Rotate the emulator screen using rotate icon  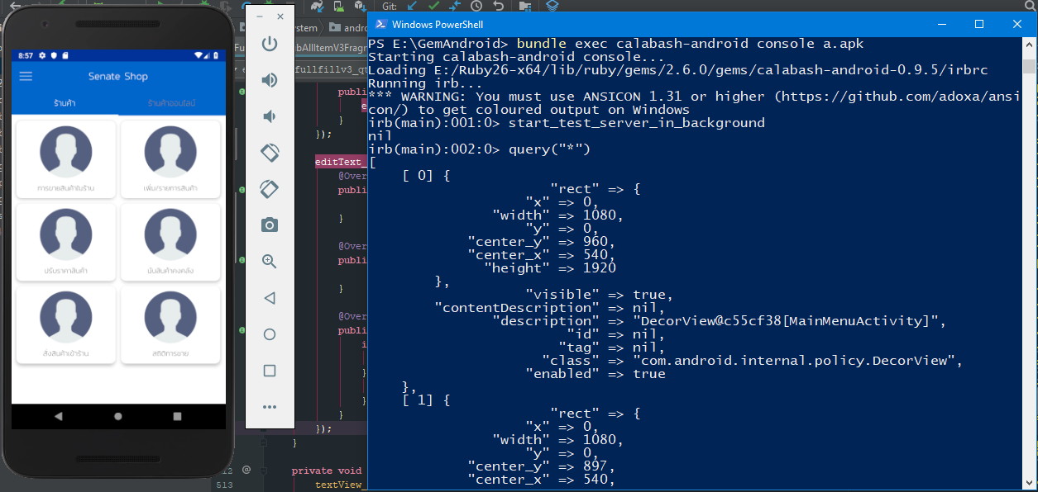[269, 152]
